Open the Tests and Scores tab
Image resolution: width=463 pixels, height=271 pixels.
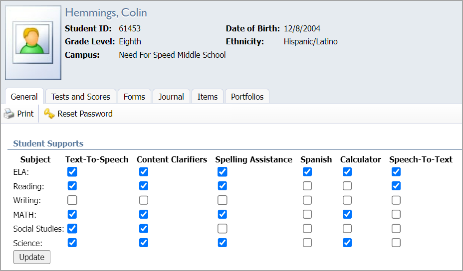80,97
